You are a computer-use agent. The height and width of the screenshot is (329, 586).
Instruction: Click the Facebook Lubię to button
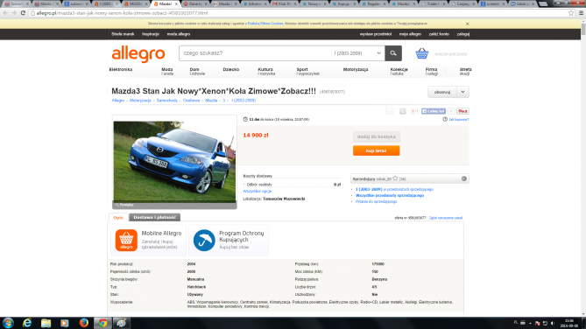point(434,111)
